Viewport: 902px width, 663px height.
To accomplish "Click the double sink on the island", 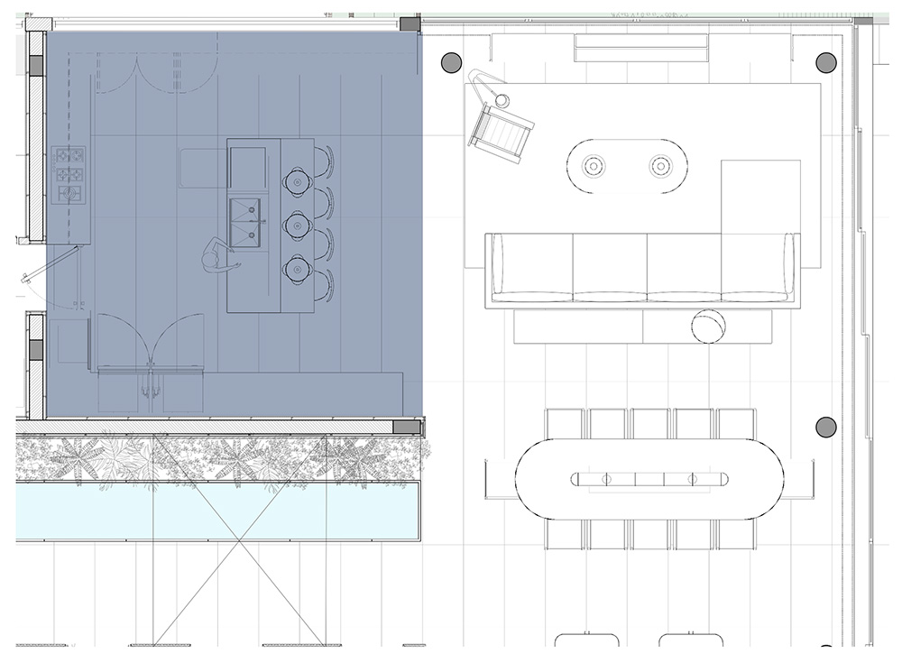I will coord(244,222).
